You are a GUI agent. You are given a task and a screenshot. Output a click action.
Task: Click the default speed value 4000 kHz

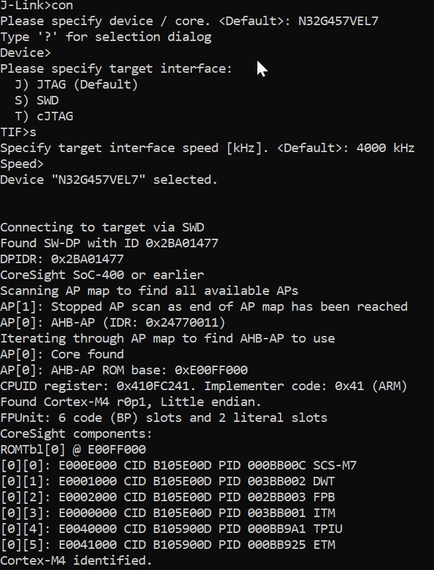(385, 148)
